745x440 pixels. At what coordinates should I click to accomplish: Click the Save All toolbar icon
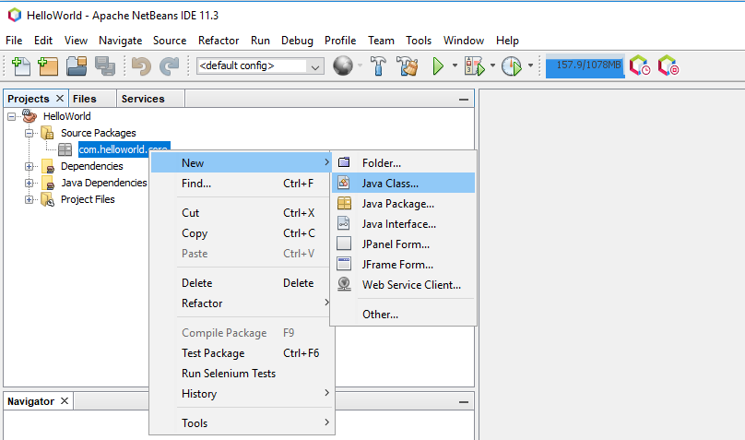pyautogui.click(x=105, y=66)
